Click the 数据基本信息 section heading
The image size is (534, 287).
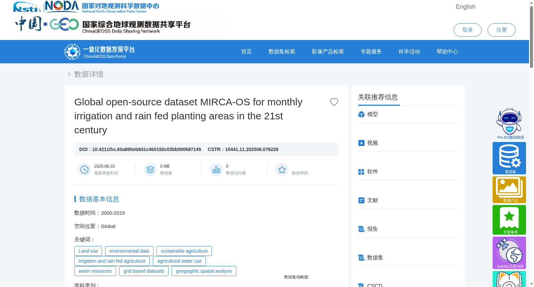pyautogui.click(x=99, y=199)
